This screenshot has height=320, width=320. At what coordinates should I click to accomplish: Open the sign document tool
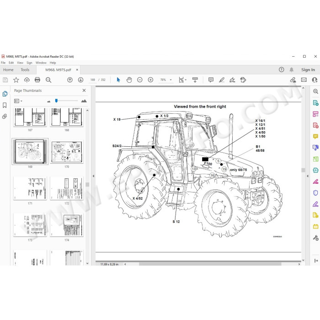point(232,80)
